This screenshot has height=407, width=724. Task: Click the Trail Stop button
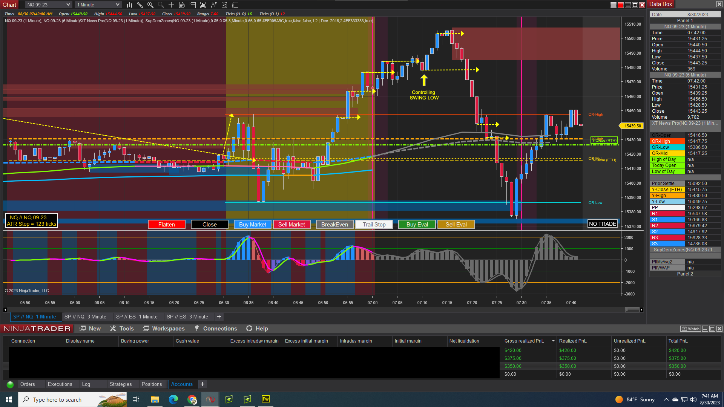pos(374,225)
